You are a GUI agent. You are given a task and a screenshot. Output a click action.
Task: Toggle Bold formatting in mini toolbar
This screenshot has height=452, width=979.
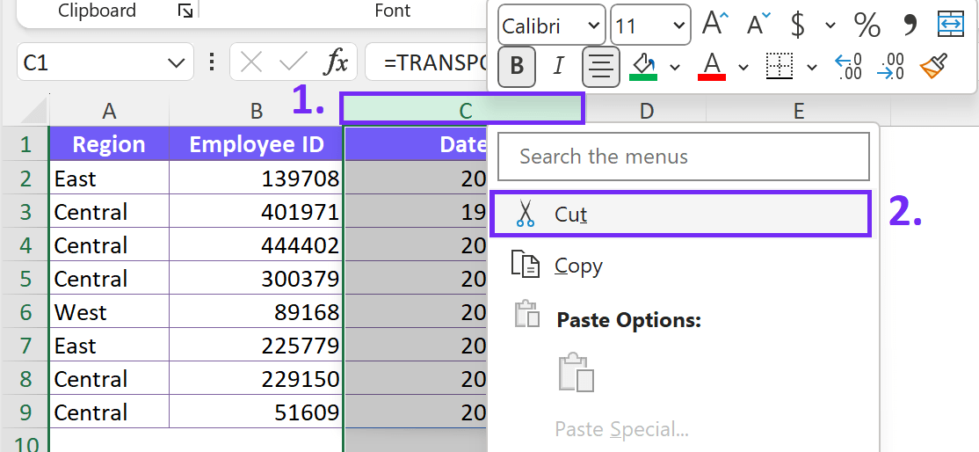[x=517, y=66]
